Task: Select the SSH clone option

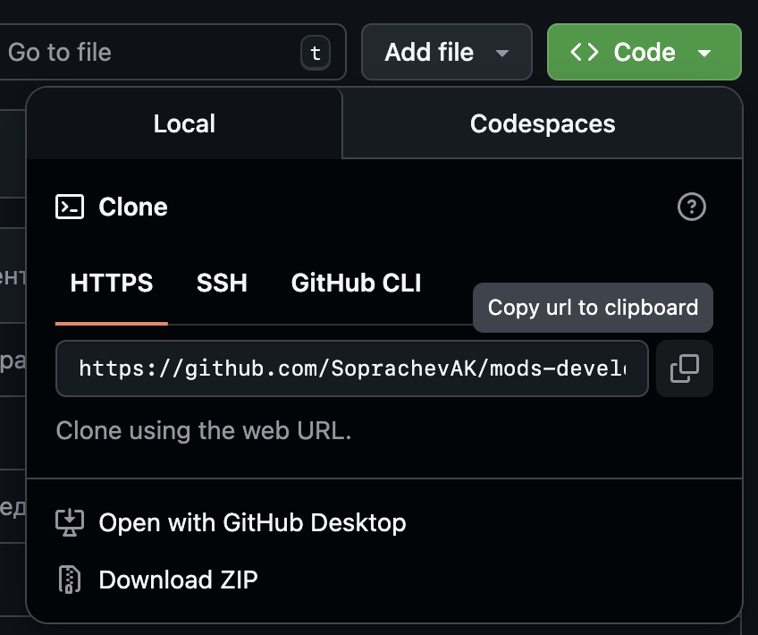Action: coord(222,284)
